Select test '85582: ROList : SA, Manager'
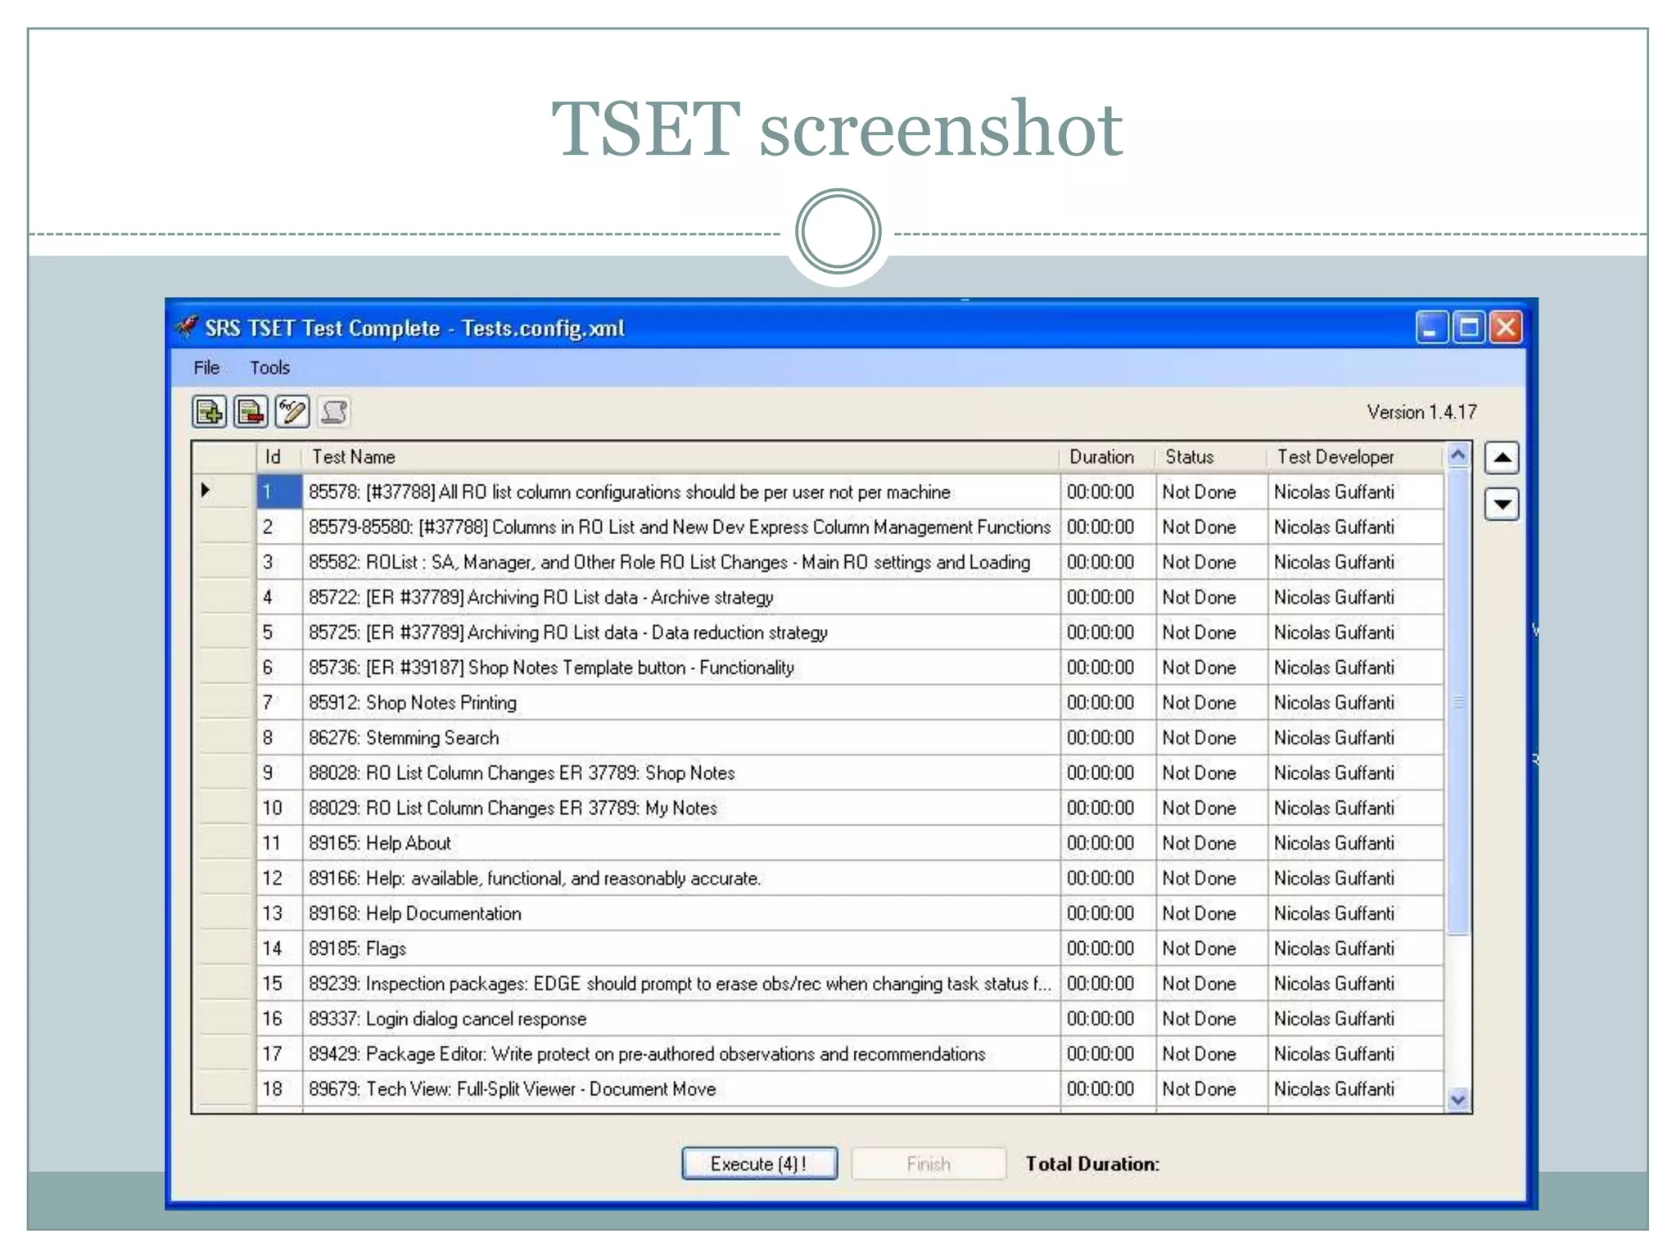 (x=681, y=563)
